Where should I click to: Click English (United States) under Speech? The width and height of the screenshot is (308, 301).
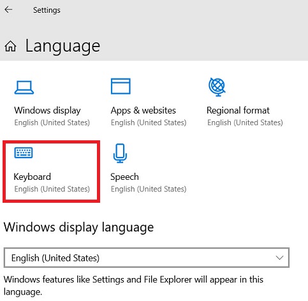[149, 189]
